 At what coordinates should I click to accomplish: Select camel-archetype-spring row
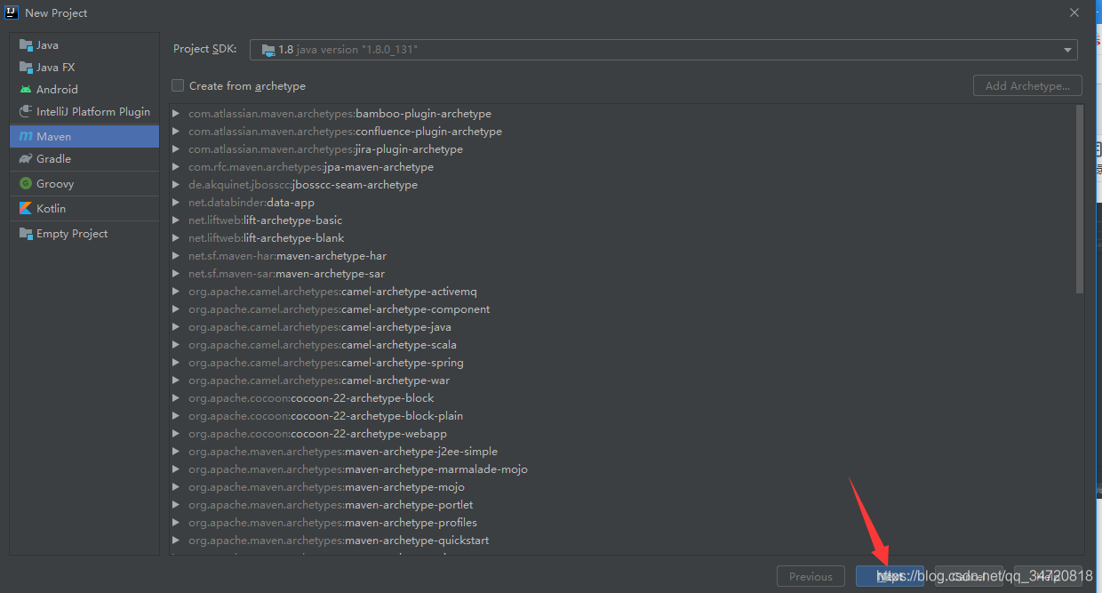pyautogui.click(x=622, y=363)
